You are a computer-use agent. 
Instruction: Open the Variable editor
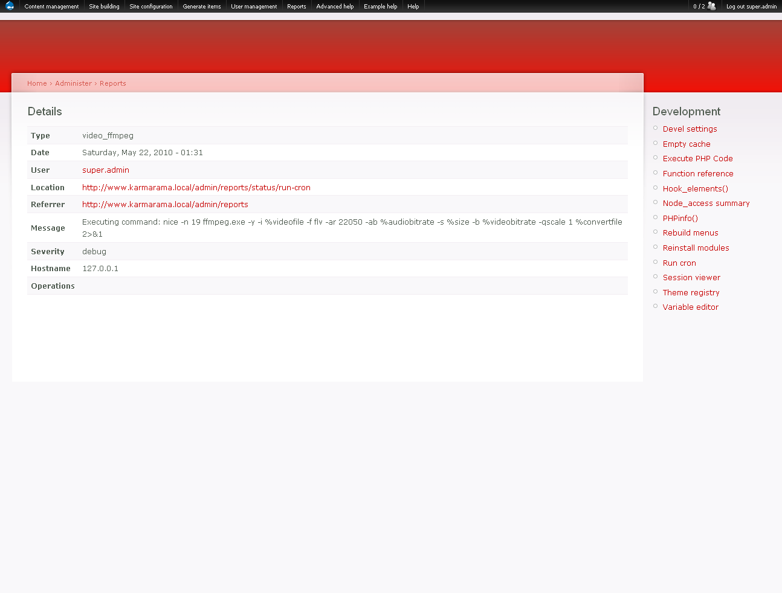click(690, 307)
